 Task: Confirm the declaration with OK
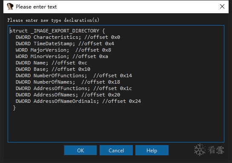point(80,150)
